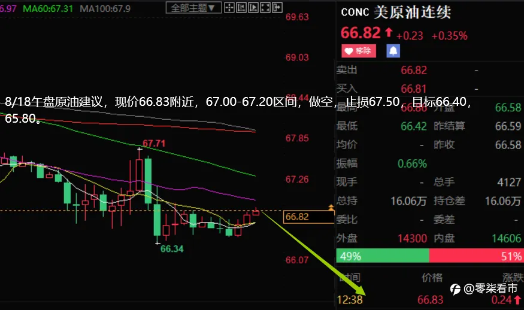Click the 价格 column header
Viewport: 524px width, 310px height.
coord(432,277)
